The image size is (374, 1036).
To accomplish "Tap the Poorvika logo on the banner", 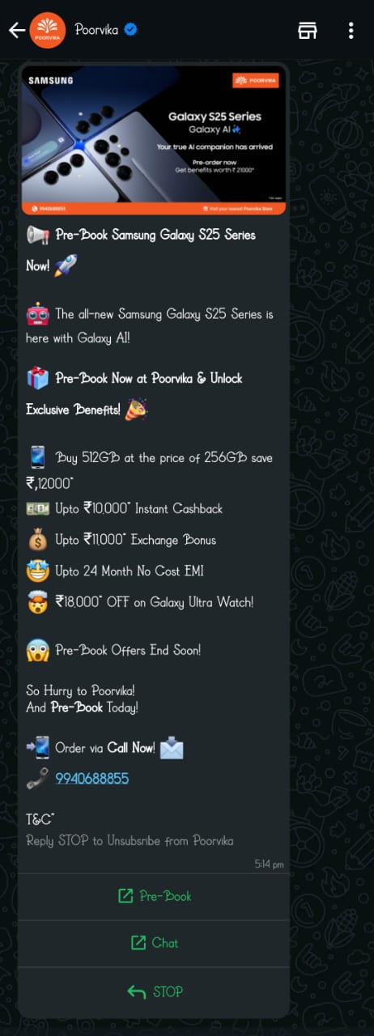I will pos(254,79).
